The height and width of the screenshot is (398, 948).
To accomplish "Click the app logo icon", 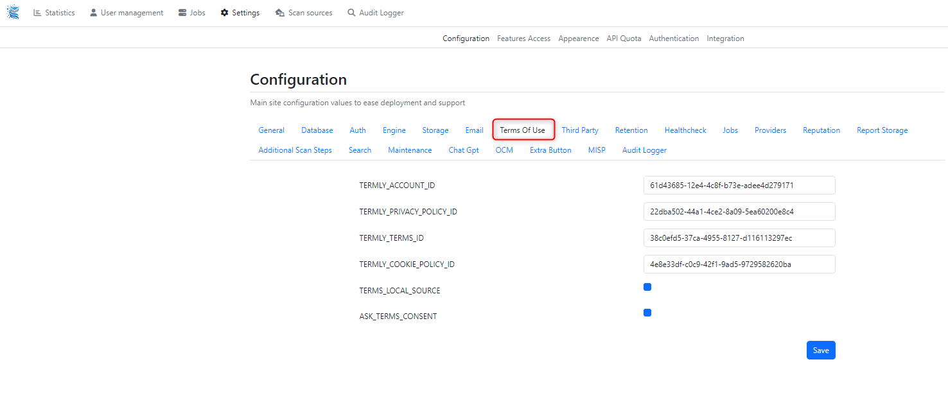I will pos(13,12).
